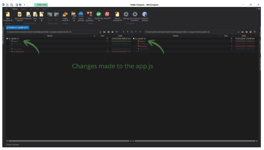This screenshot has height=150, width=264.
Task: Open the Folder mode dropdown arrow
Action: 68,20
